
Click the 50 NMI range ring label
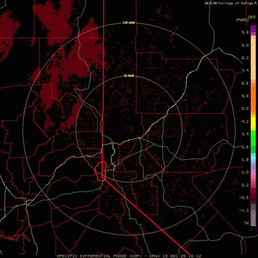(x=129, y=76)
